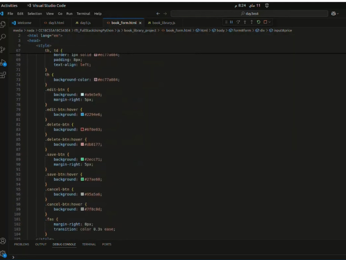Image resolution: width=346 pixels, height=260 pixels.
Task: Click the day3es6 command center search box
Action: [x=249, y=14]
